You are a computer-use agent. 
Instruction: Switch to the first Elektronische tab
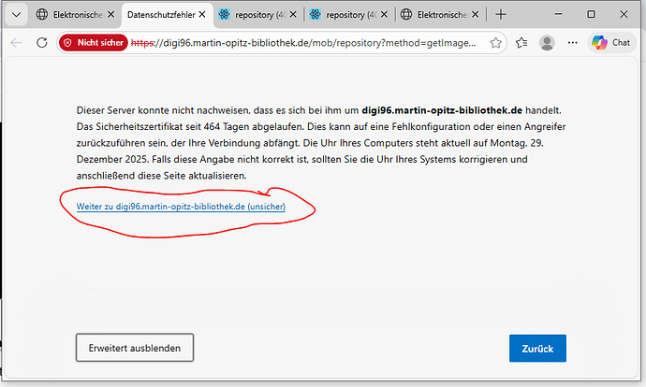76,15
